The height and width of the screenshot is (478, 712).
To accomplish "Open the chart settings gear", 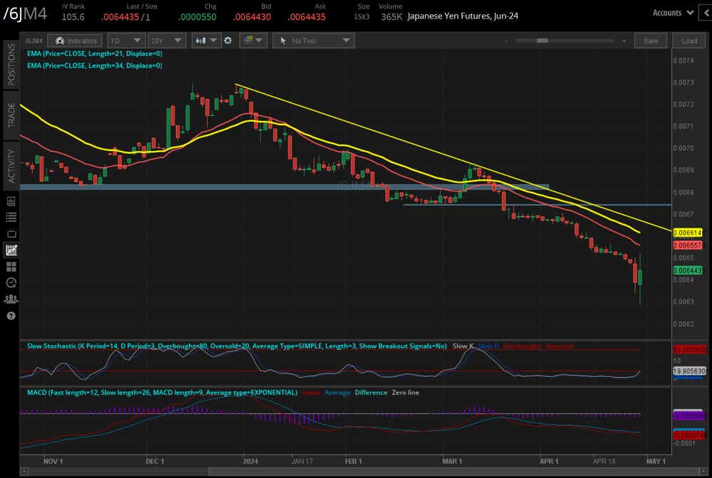I will tap(228, 41).
